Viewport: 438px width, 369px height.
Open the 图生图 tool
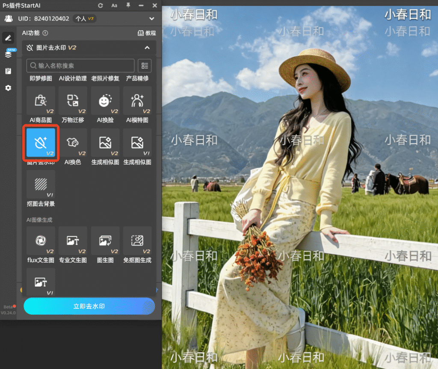[x=105, y=240]
